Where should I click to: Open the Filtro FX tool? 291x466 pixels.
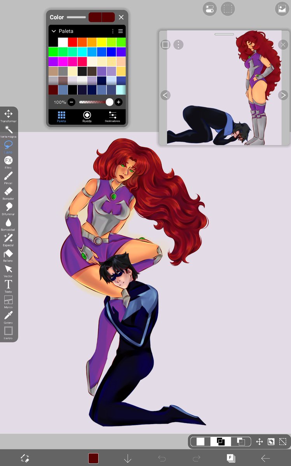click(8, 162)
